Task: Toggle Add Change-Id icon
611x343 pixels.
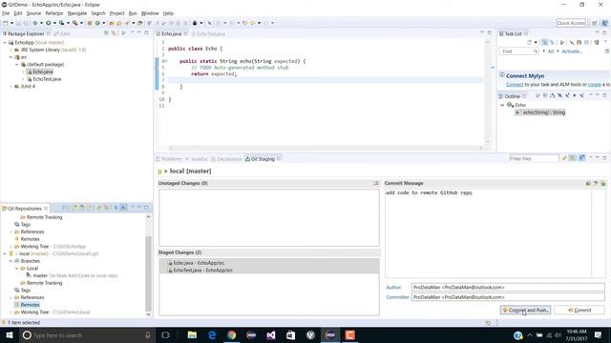Action: tap(603, 183)
